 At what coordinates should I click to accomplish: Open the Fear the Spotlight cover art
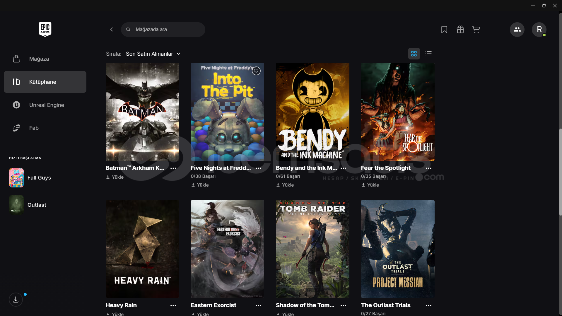(x=398, y=112)
